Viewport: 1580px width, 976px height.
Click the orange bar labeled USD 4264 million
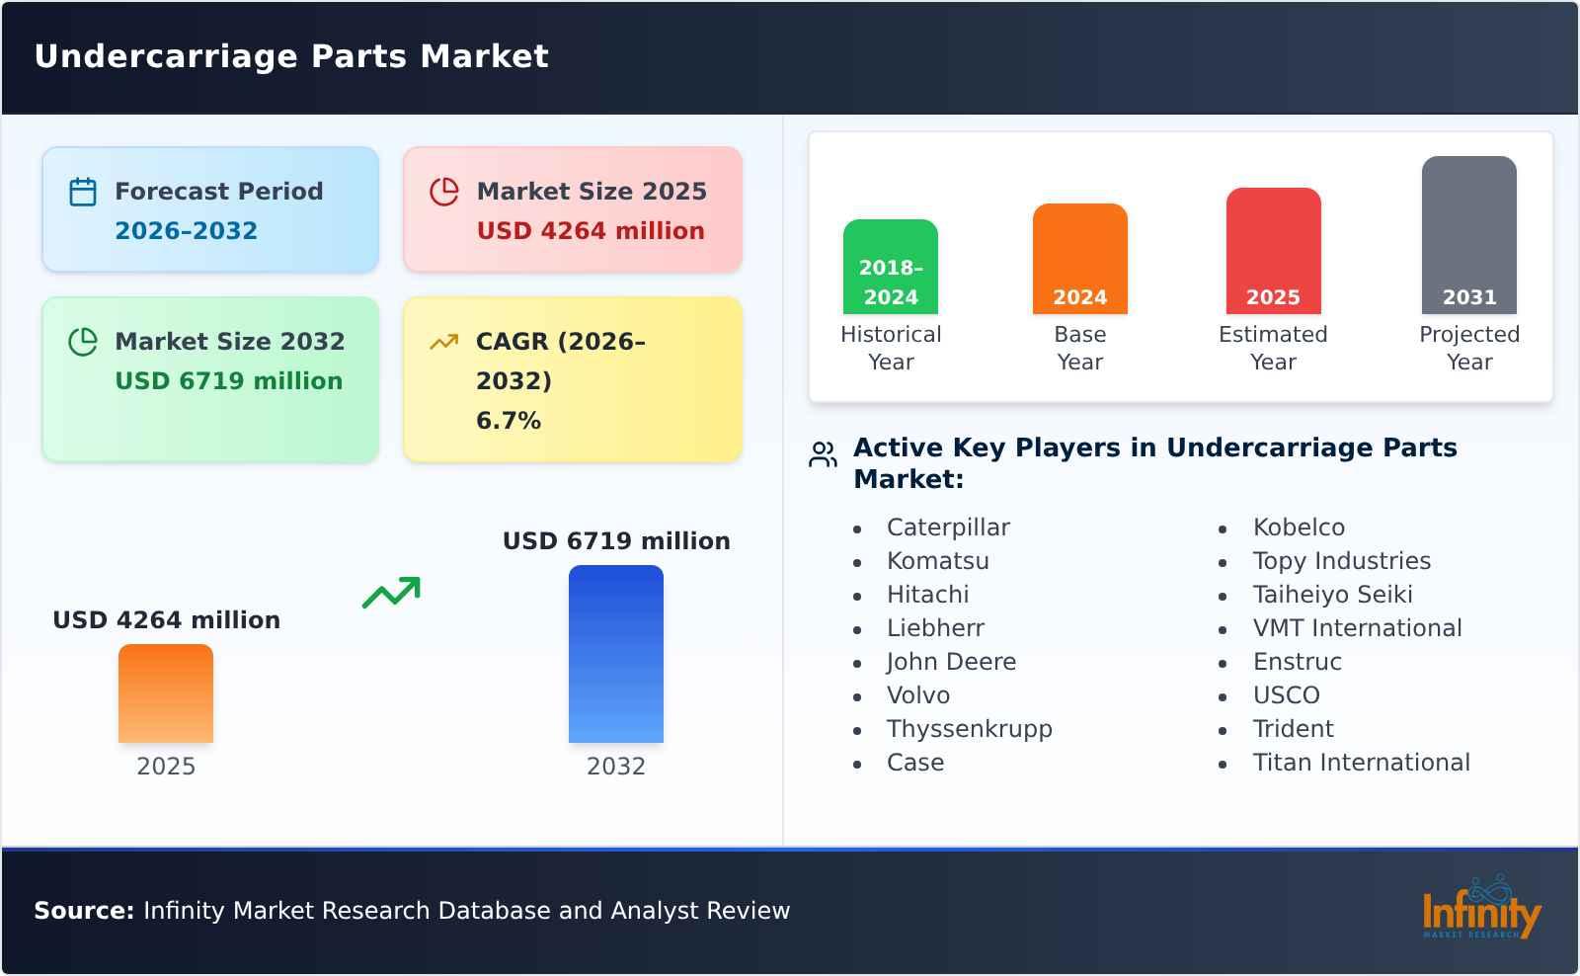tap(165, 694)
